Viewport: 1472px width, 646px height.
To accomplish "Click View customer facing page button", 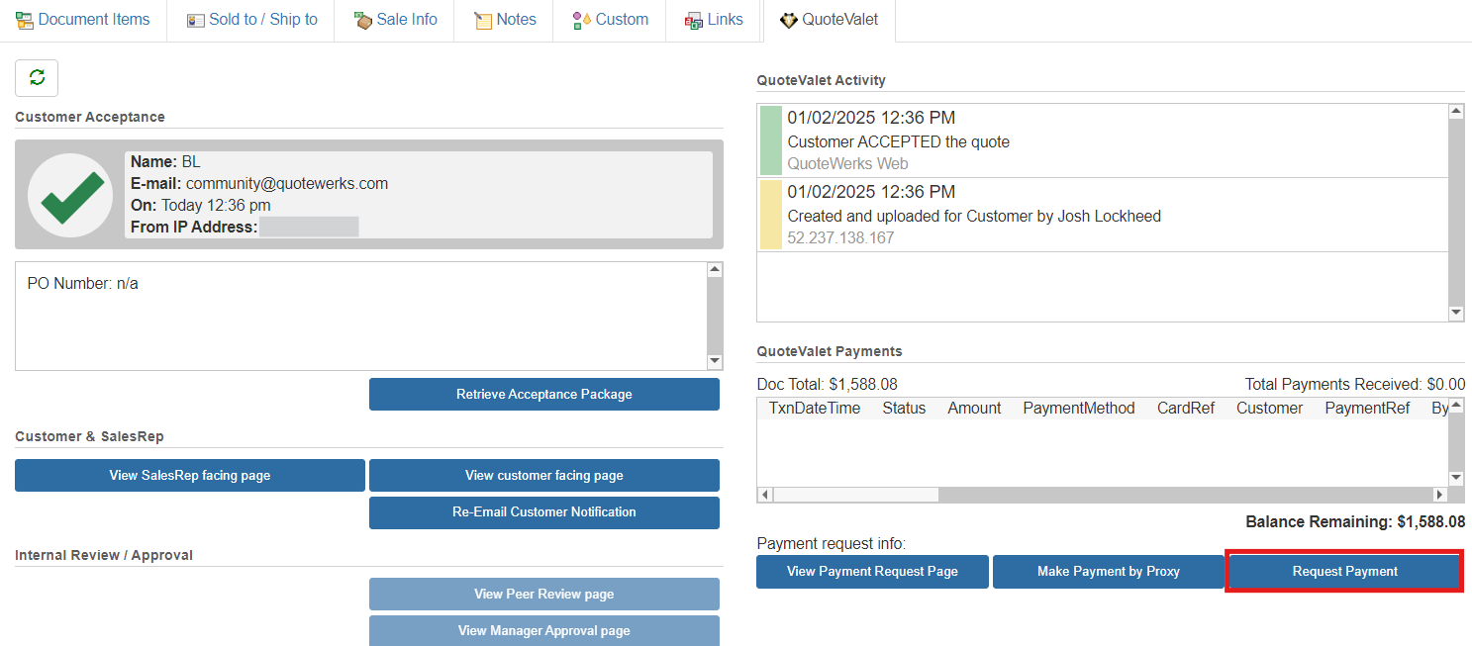I will click(543, 475).
